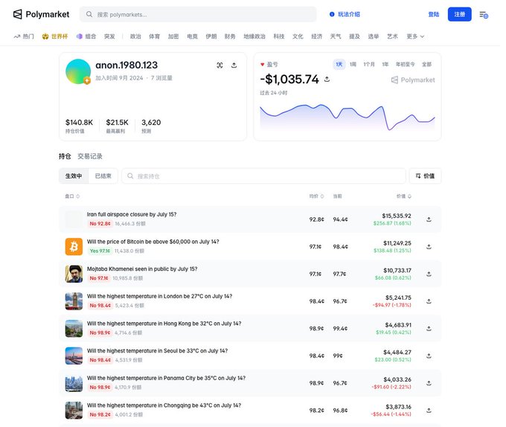Image resolution: width=506 pixels, height=427 pixels.
Task: Select the 1年 time range
Action: point(385,64)
